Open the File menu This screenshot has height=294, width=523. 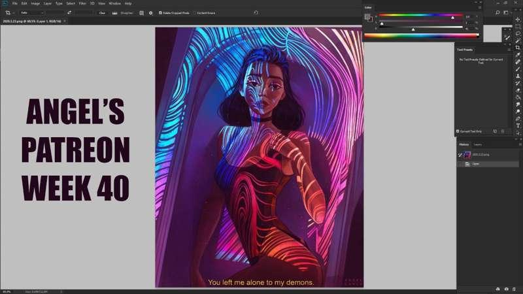[14, 3]
